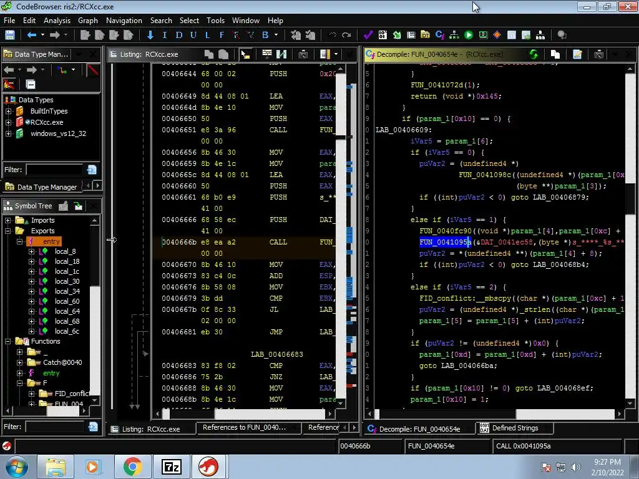Go forward with the right arrow
This screenshot has width=639, height=479.
pos(55,35)
